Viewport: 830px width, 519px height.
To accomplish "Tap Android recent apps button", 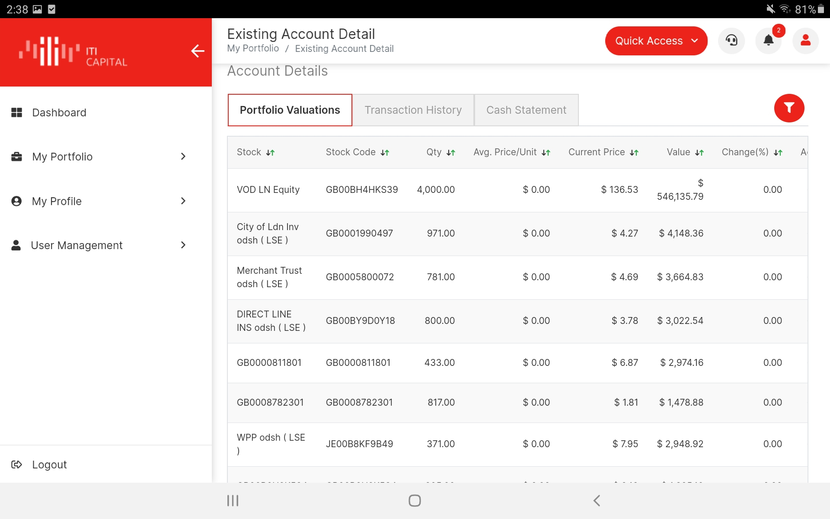I will [233, 501].
